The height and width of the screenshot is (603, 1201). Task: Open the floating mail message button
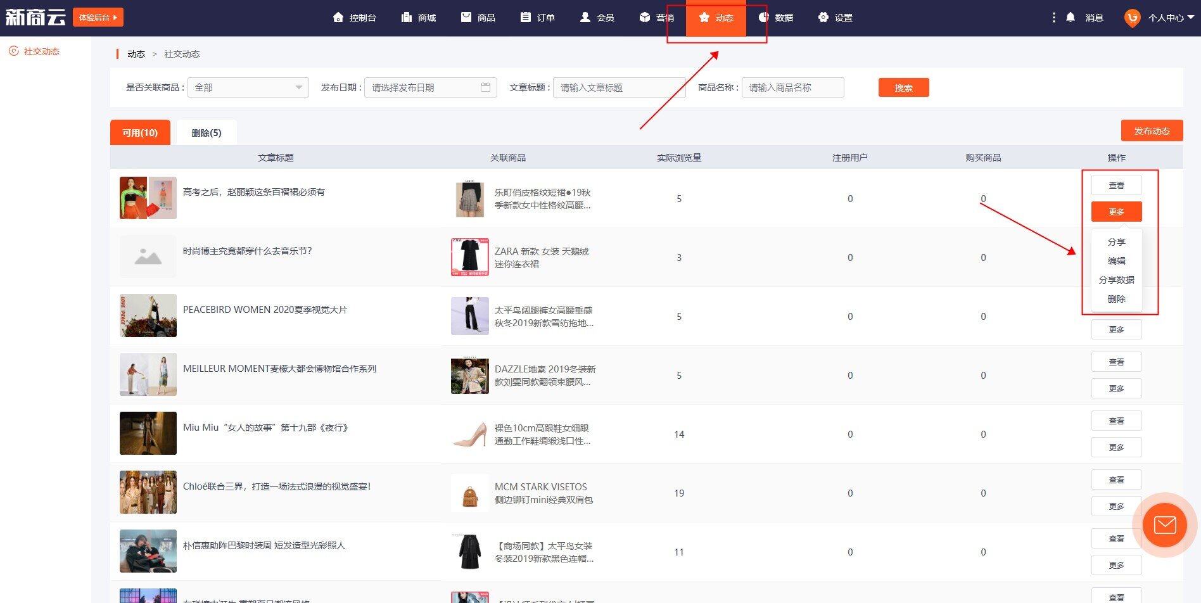(x=1165, y=525)
